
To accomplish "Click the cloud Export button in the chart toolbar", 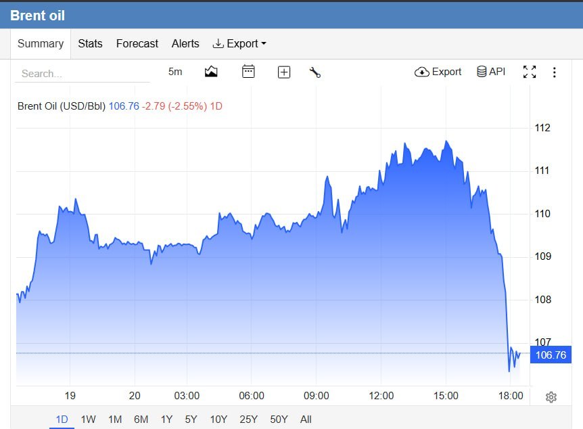I will [x=438, y=72].
